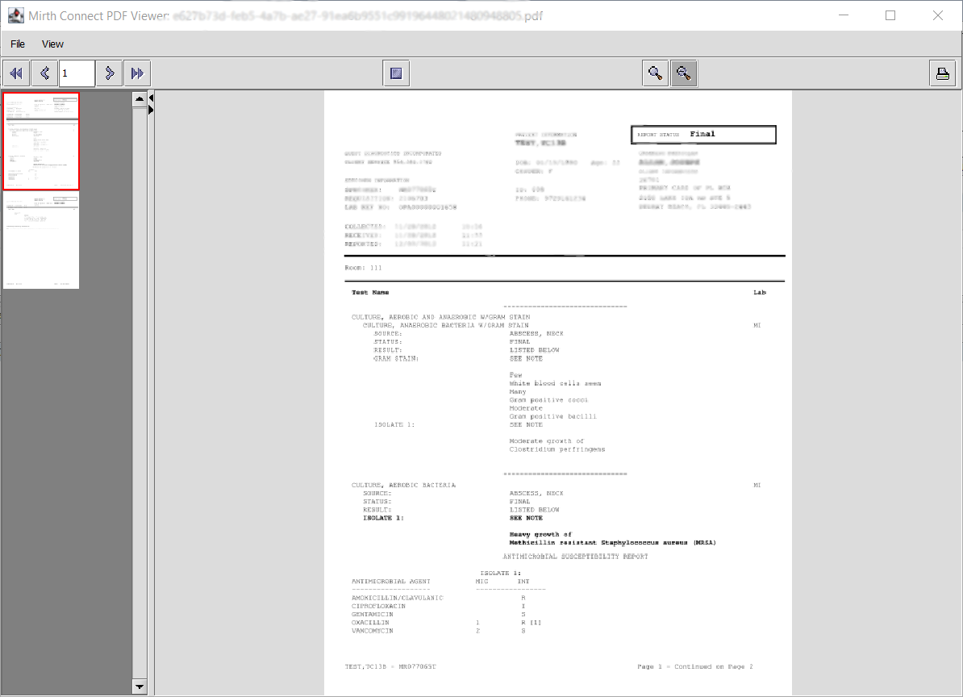Collapse thumbnail pane with left divider arrow

151,98
